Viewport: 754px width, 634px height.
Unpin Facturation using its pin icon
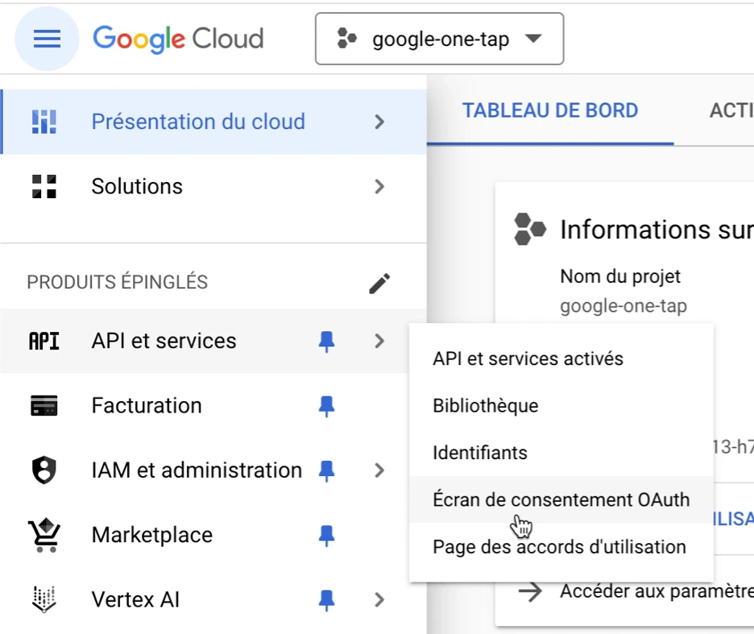click(326, 406)
